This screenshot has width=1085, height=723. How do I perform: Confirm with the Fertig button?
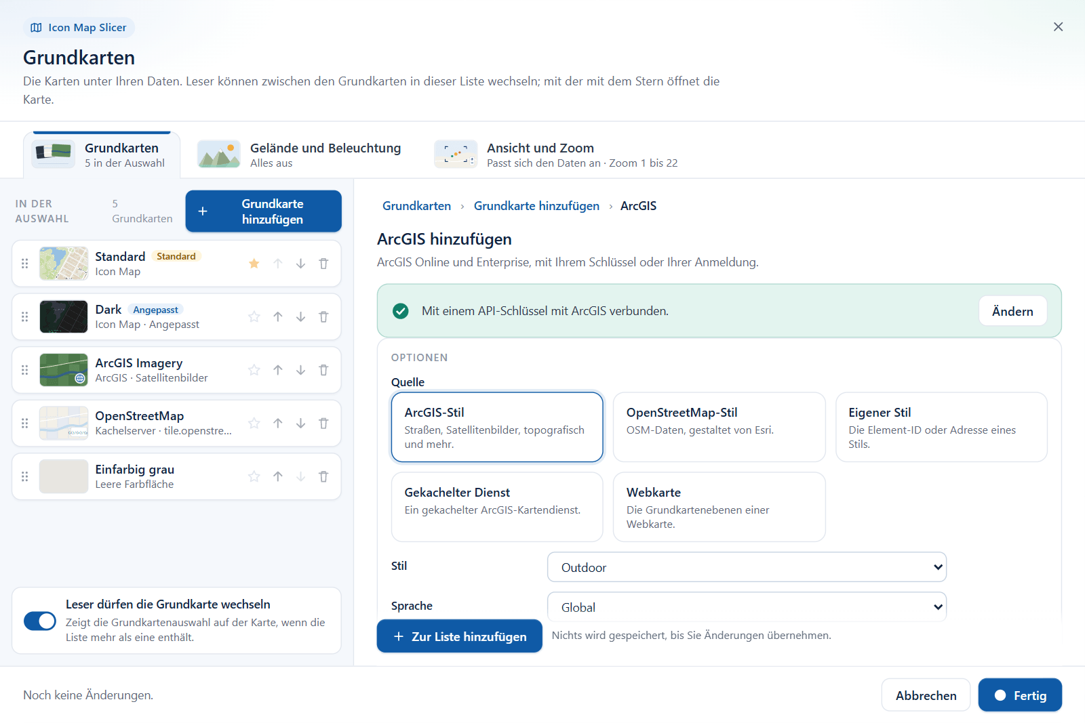[1020, 695]
